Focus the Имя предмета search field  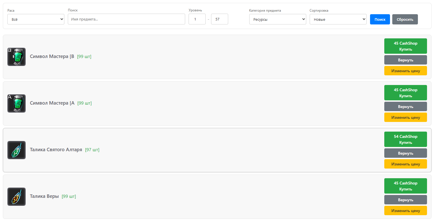(x=126, y=19)
